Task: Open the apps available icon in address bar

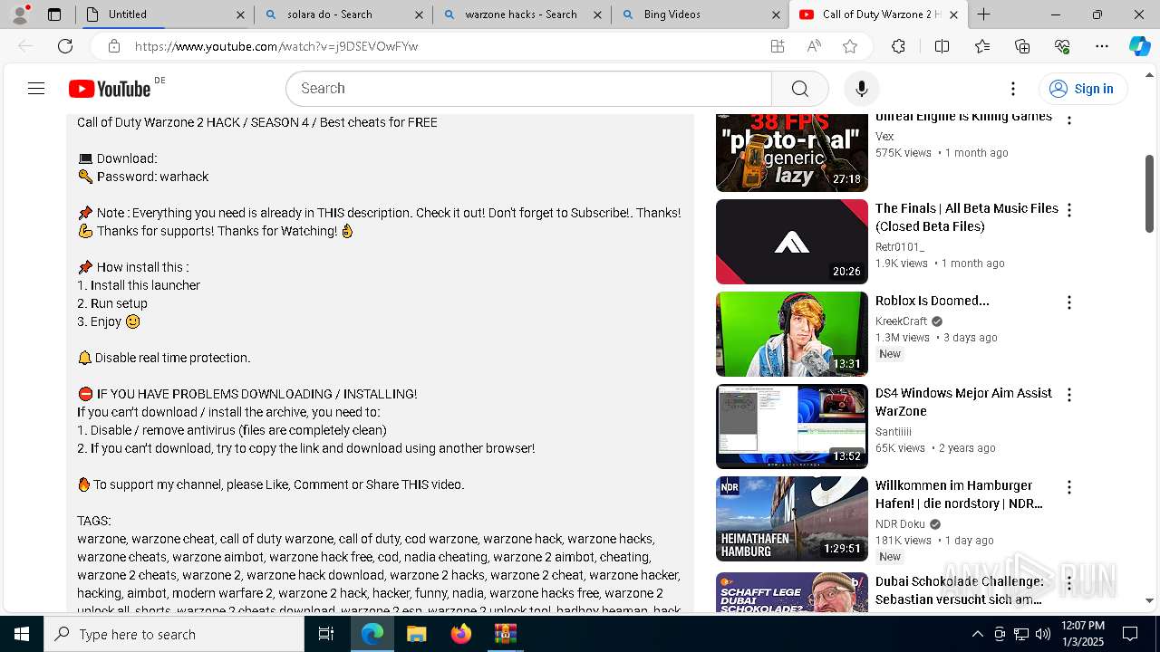Action: 777,46
